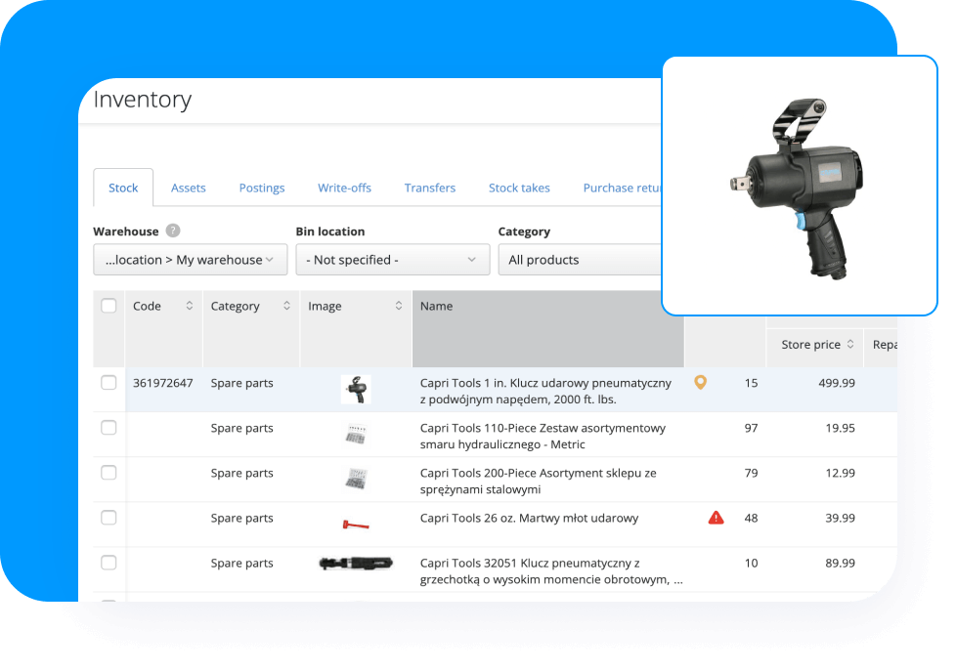Screen dimensions: 956x672
Task: Tick the checkbox for the 110-Piece Zestaw row
Action: pyautogui.click(x=109, y=427)
